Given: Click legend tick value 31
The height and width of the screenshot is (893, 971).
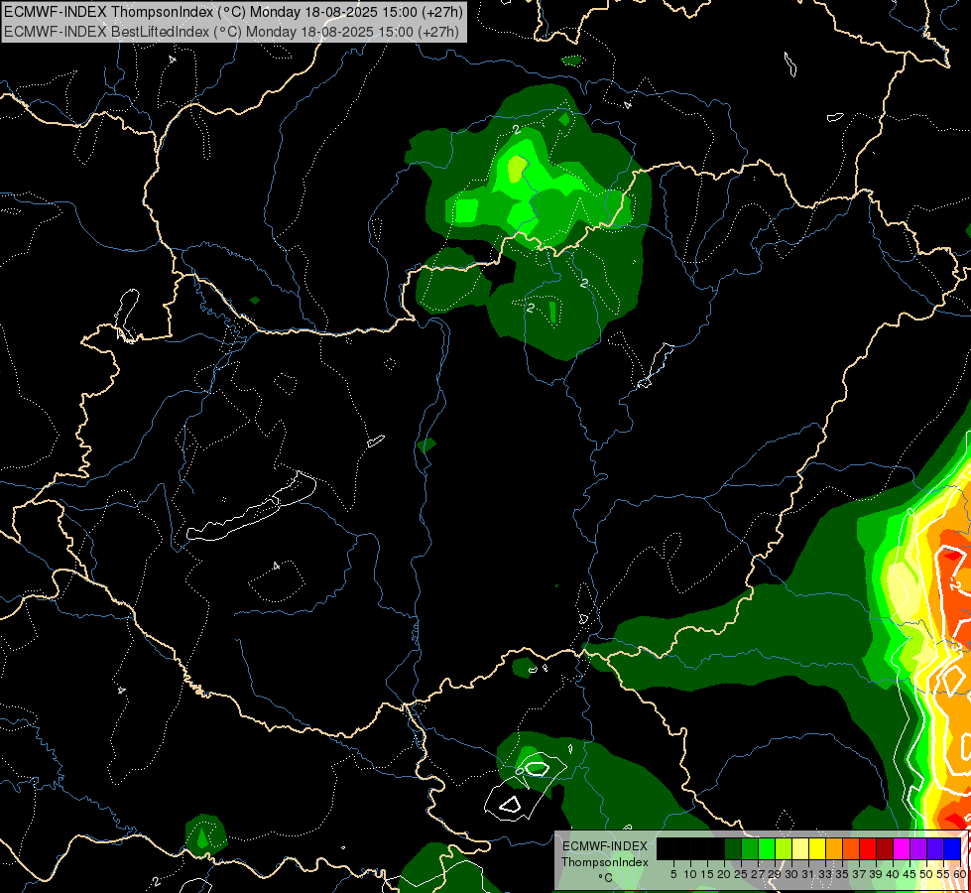Looking at the screenshot, I should (x=808, y=874).
